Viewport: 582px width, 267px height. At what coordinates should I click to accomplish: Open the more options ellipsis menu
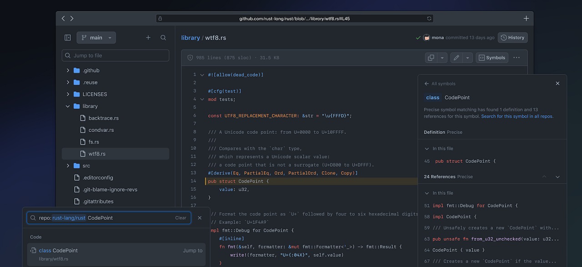tap(517, 58)
